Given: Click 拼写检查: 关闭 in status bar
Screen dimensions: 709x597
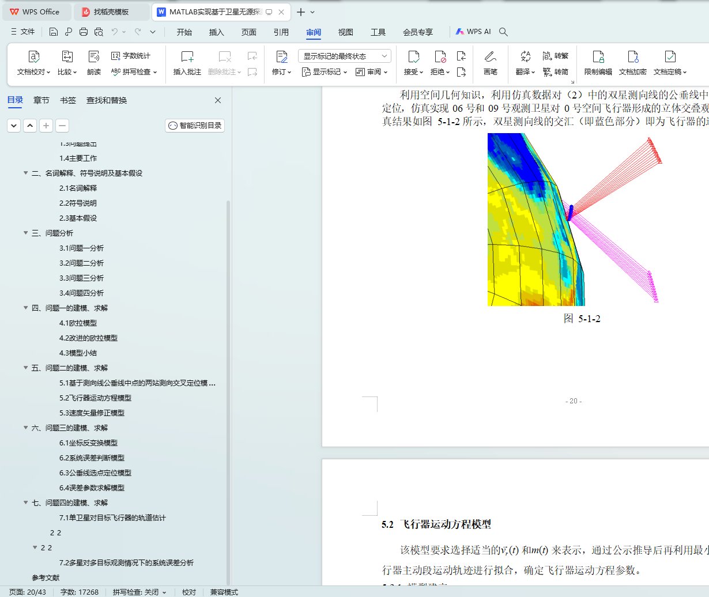Looking at the screenshot, I should 139,592.
